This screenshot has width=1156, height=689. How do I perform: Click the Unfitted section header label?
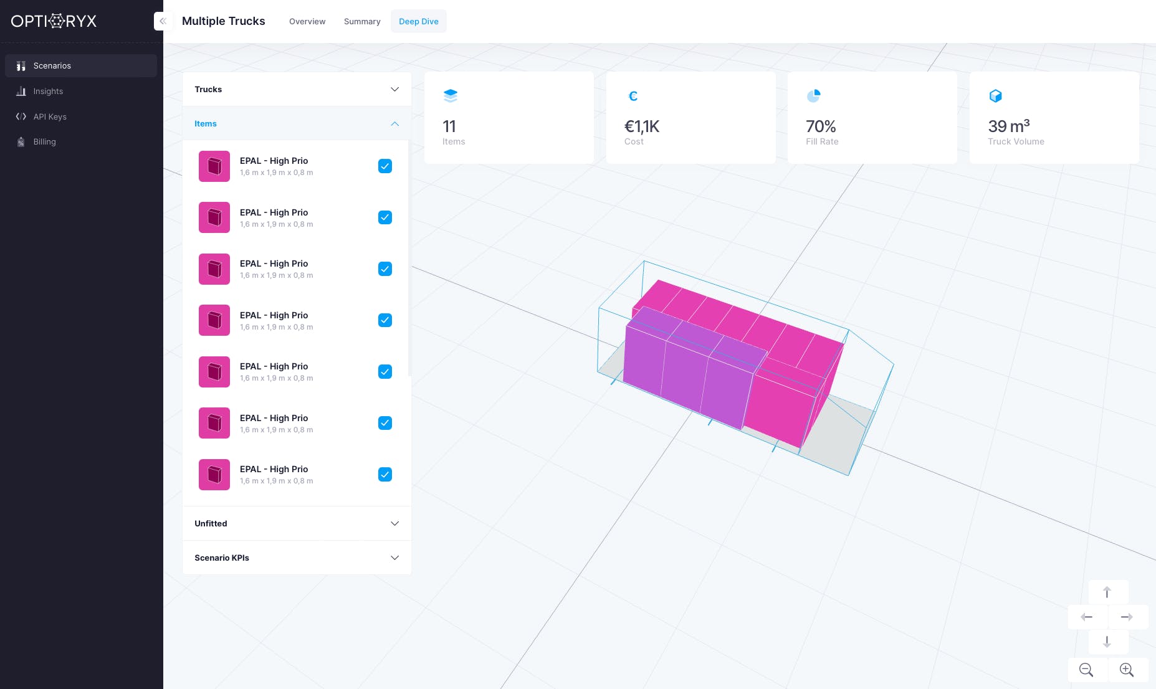[x=211, y=523]
